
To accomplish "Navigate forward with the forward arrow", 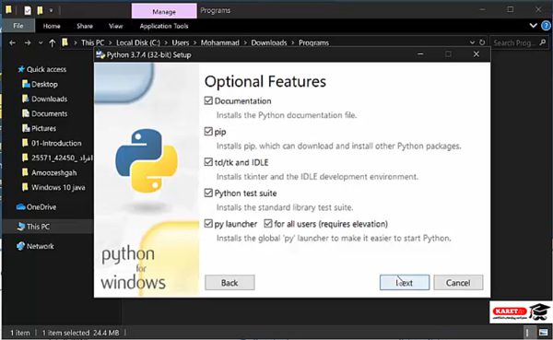I will click(28, 43).
